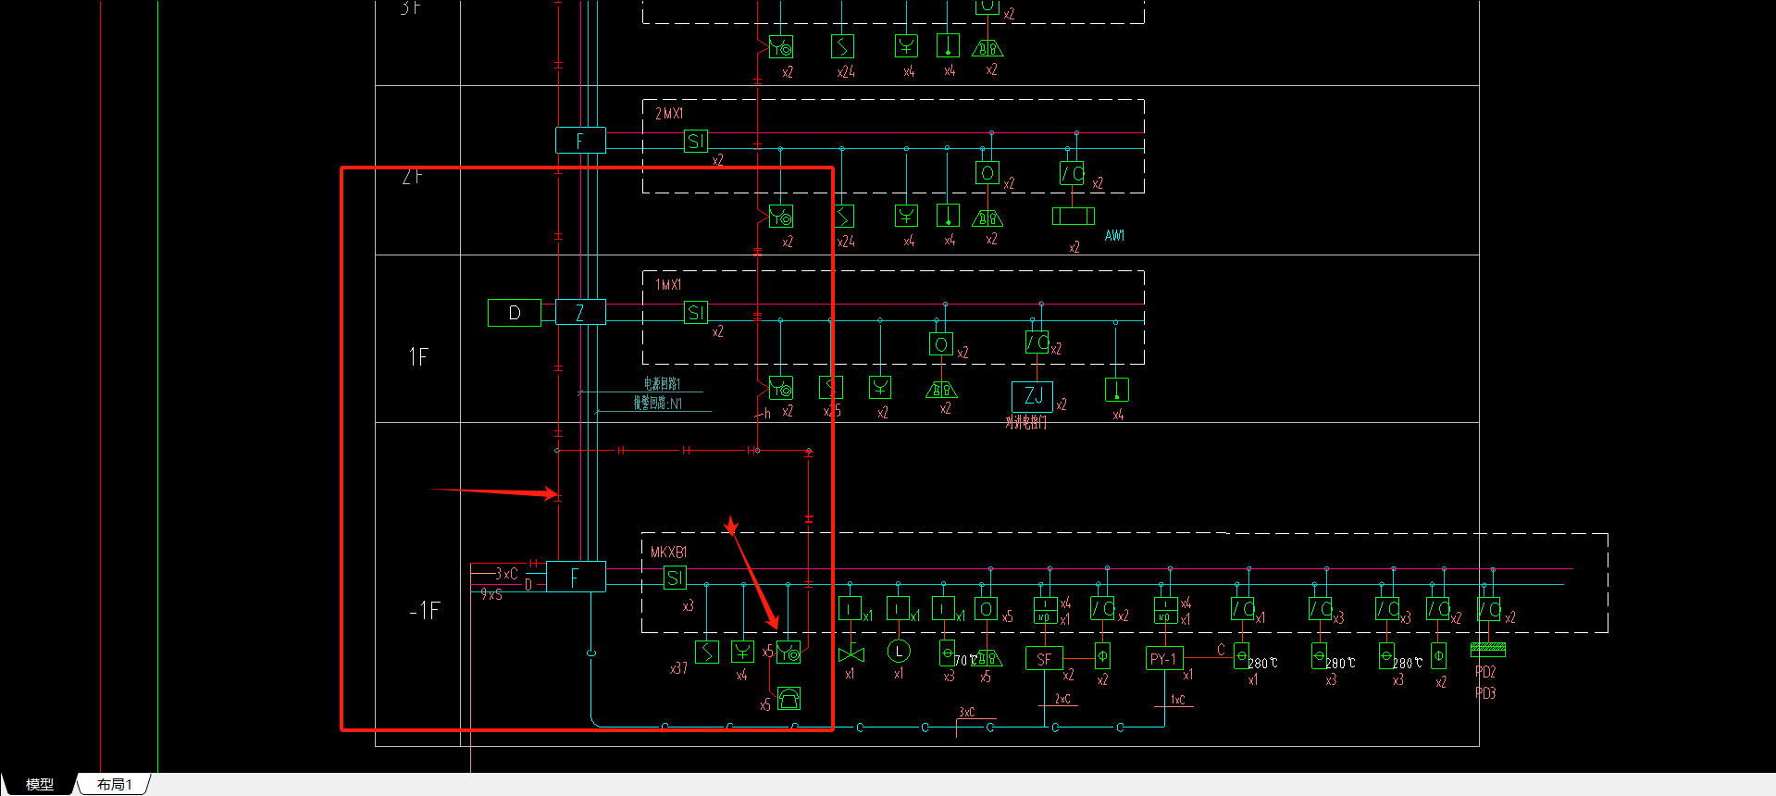Open the 布局1 layout tab
This screenshot has height=796, width=1776.
115,784
